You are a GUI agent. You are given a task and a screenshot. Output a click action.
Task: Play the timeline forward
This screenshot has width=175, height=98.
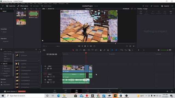pos(88,46)
